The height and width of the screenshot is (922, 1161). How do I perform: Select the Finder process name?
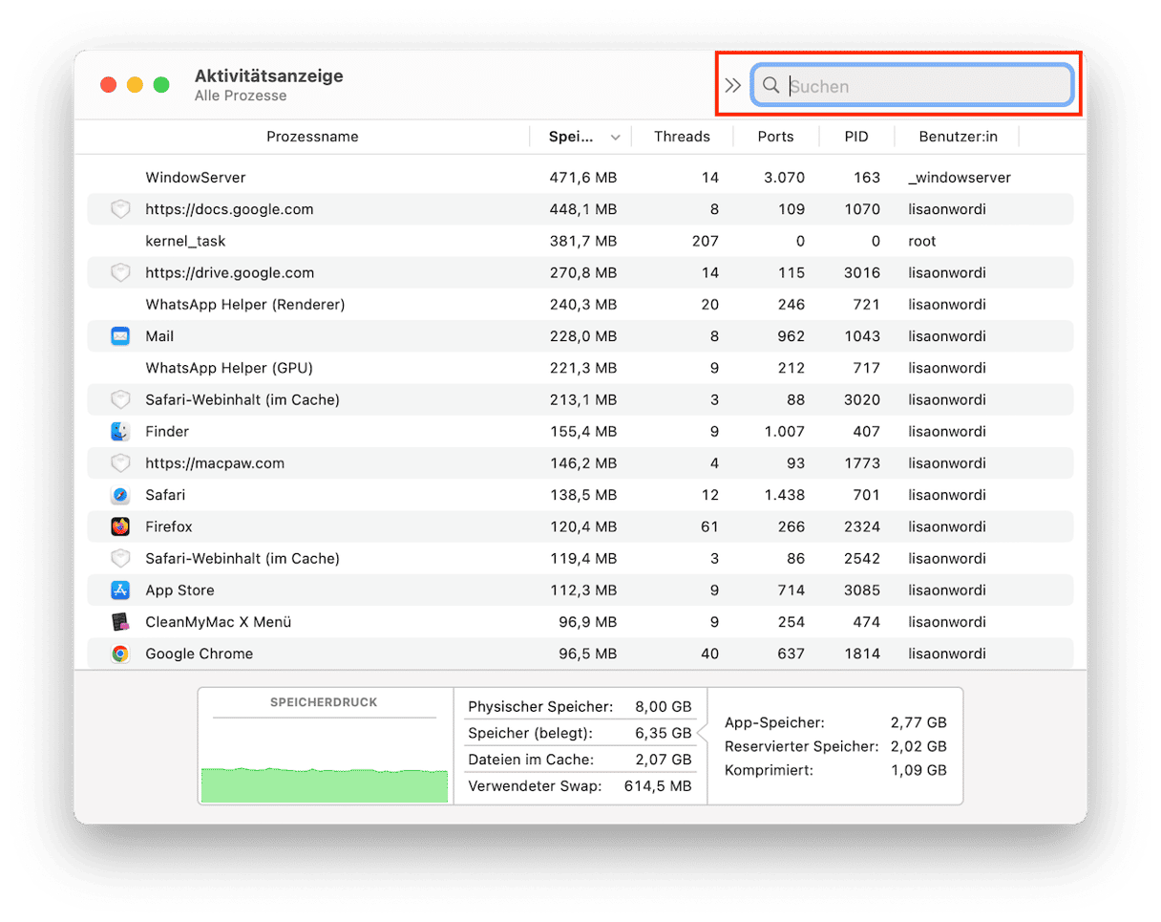click(x=167, y=432)
